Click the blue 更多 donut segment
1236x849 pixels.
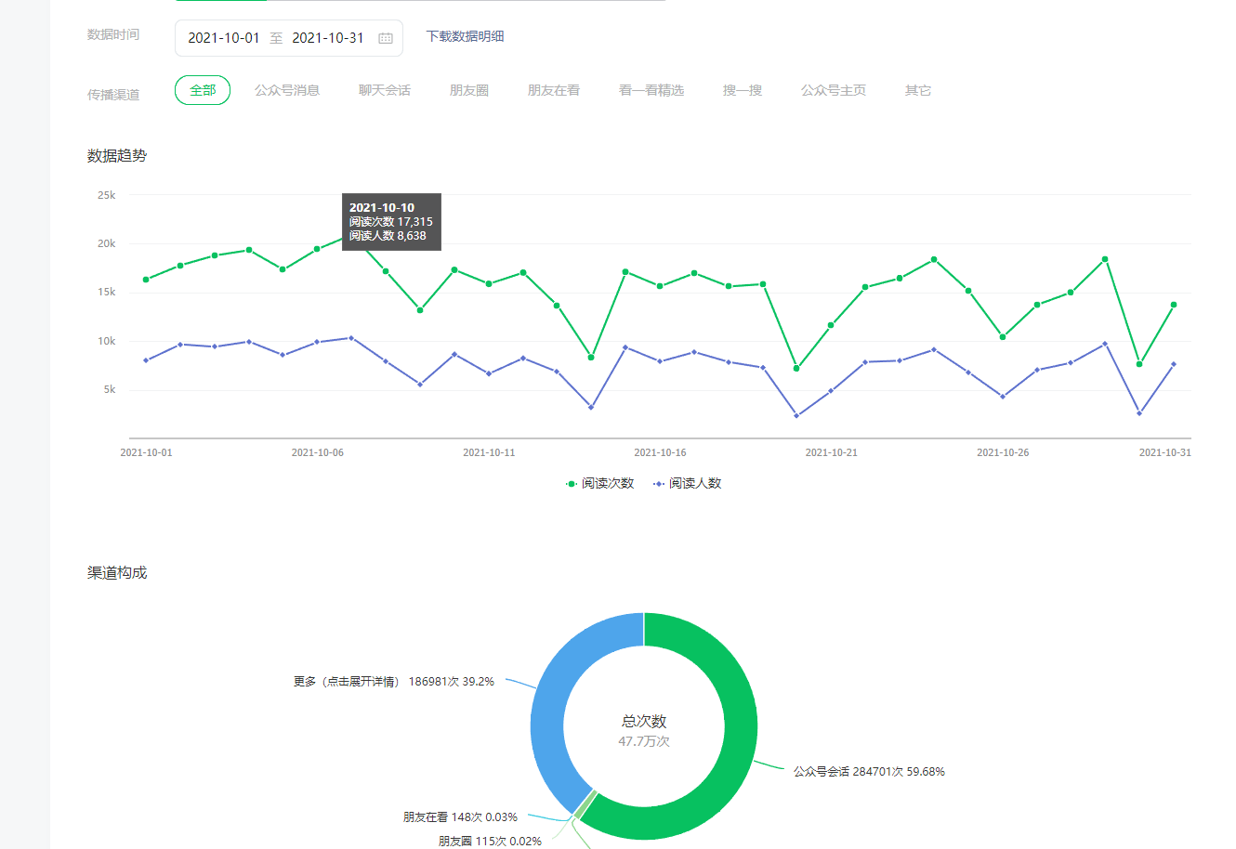point(553,706)
